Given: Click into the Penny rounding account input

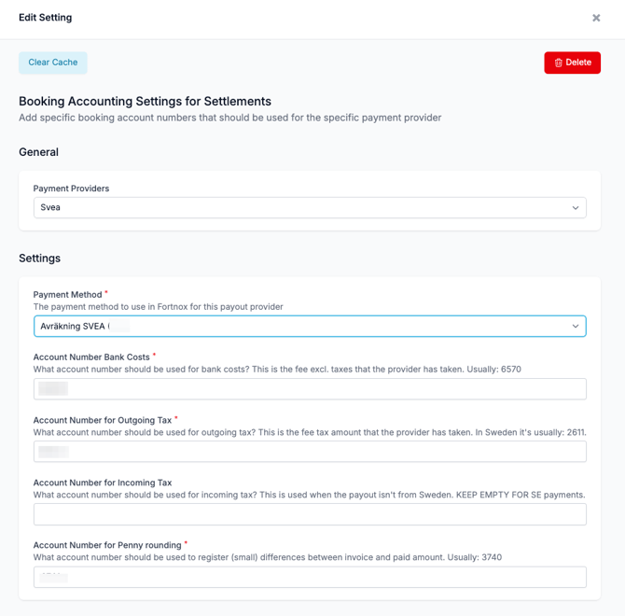Looking at the screenshot, I should click(x=310, y=577).
